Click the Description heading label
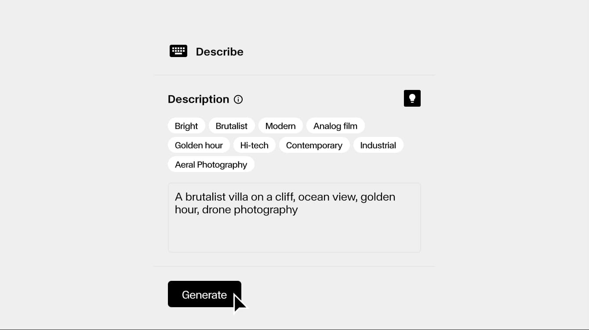 pos(199,99)
